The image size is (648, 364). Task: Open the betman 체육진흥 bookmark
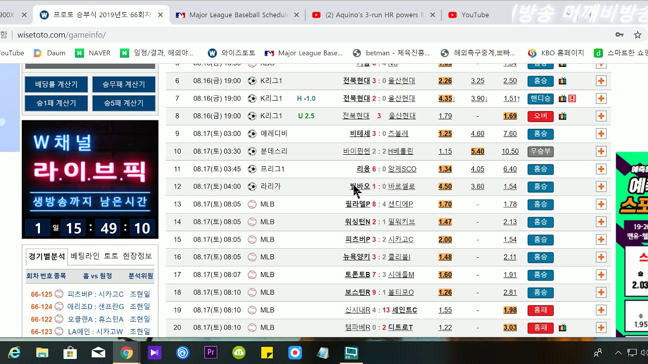click(391, 53)
